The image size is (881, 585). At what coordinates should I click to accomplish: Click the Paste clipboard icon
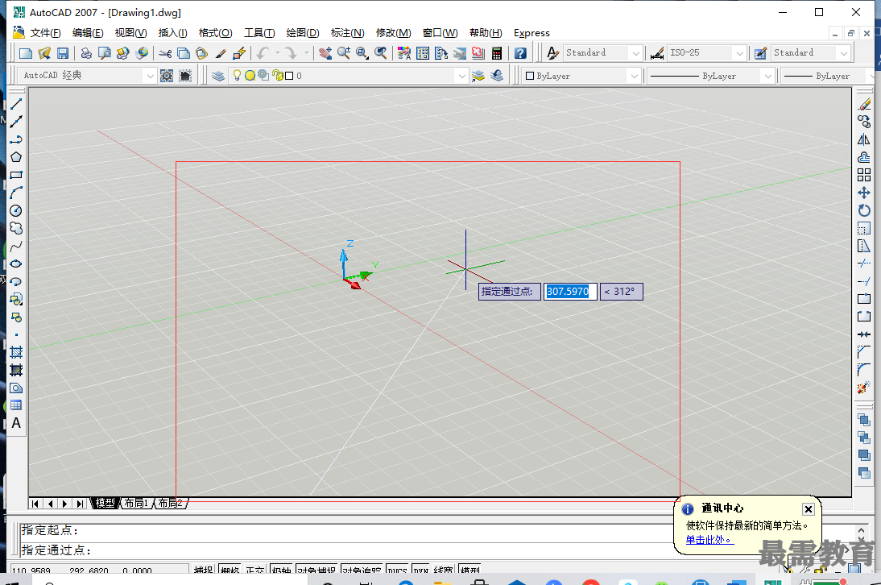(x=201, y=53)
